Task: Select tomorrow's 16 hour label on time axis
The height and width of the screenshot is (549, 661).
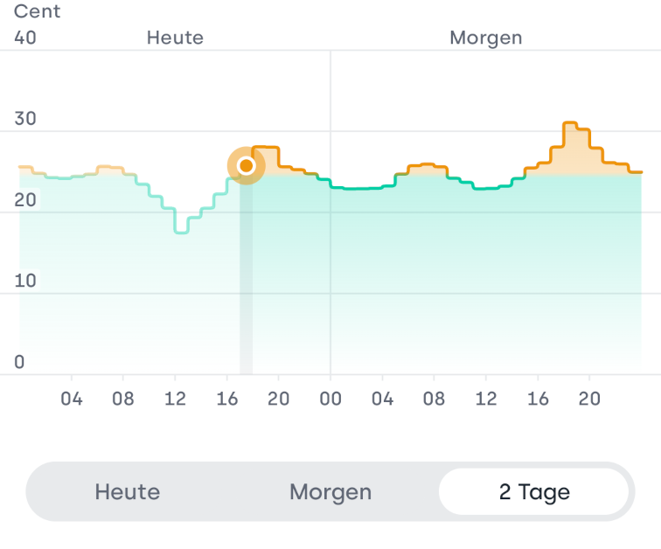Action: [539, 400]
